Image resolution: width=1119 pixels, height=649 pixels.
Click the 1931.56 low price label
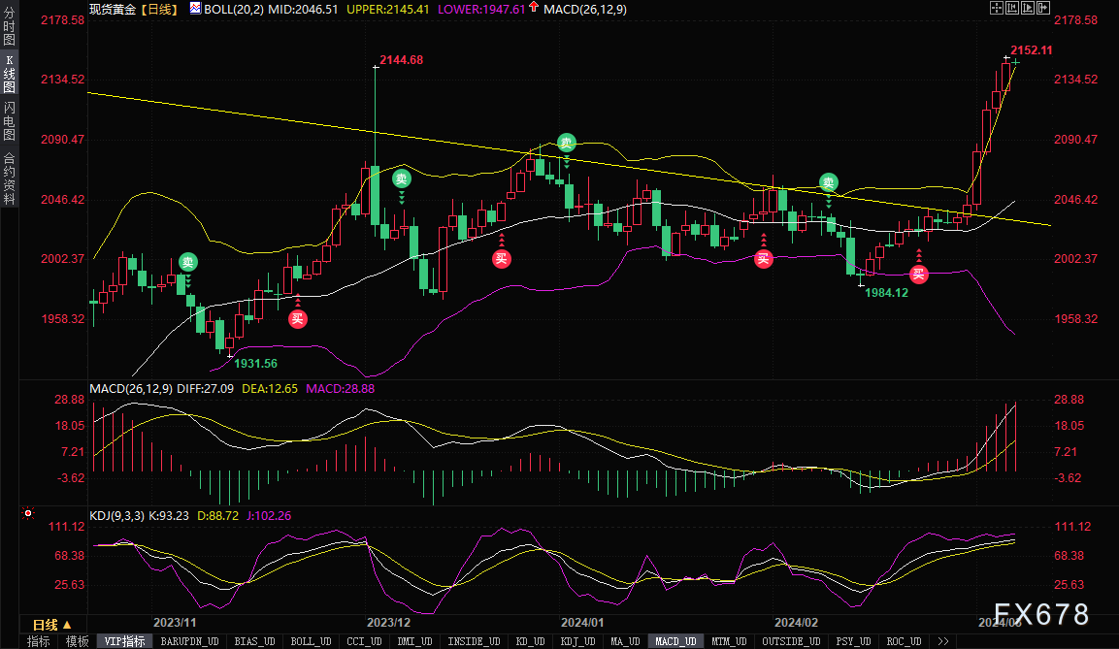[255, 364]
